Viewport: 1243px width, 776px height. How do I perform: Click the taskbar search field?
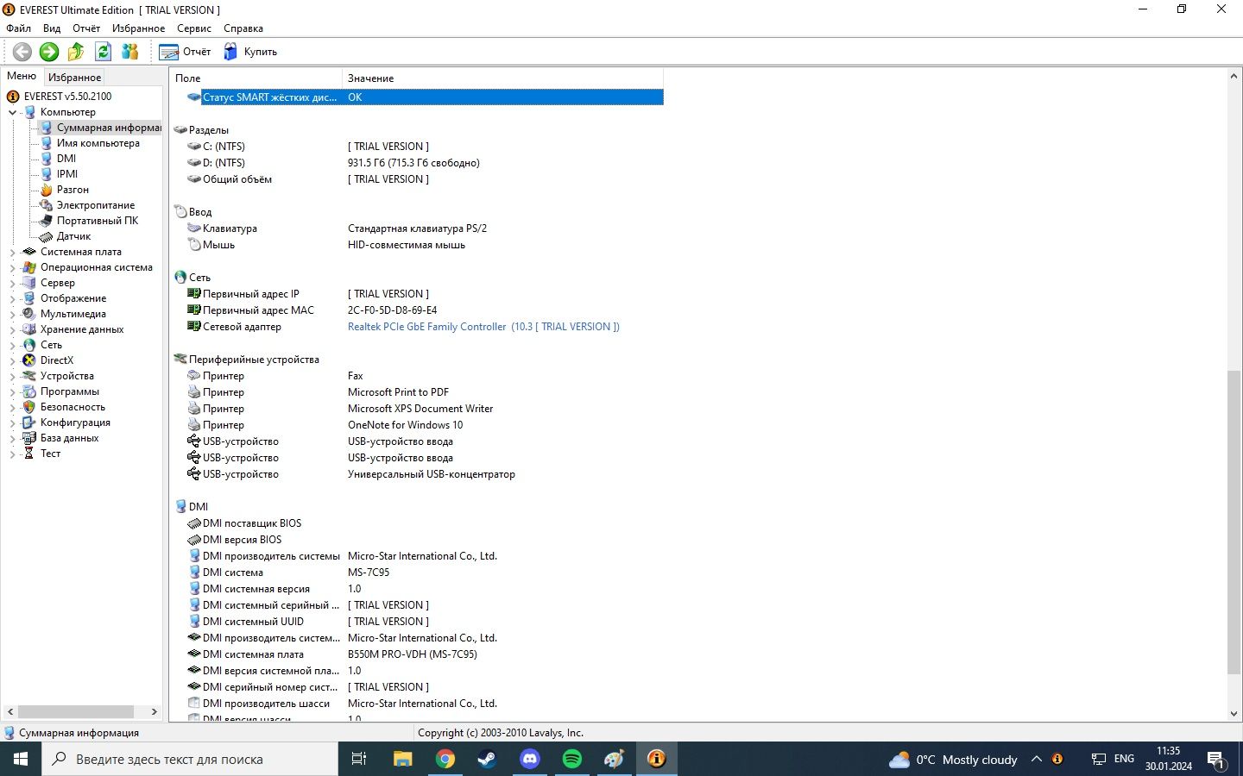click(x=190, y=759)
